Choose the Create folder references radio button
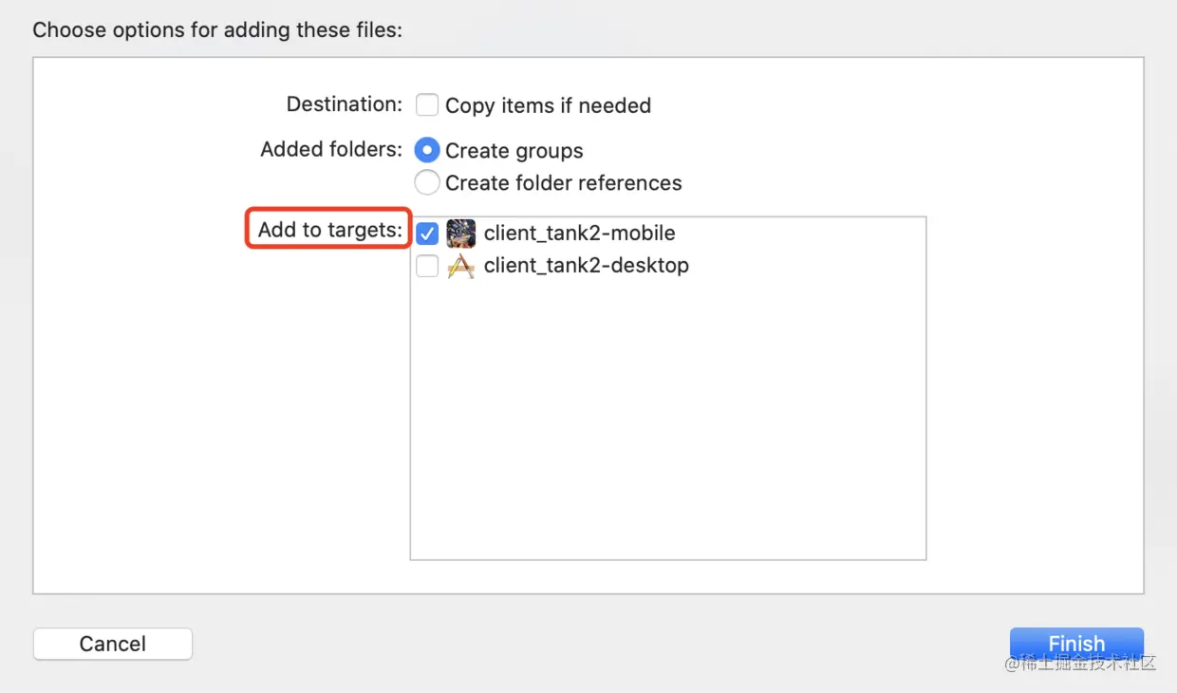1177x693 pixels. pos(427,182)
